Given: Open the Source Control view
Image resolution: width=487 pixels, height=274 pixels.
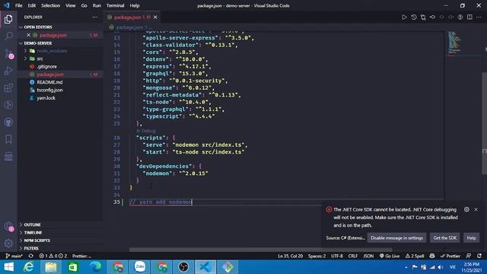Looking at the screenshot, I should point(8,53).
